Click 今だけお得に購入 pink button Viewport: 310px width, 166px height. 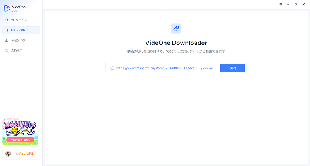click(x=20, y=140)
